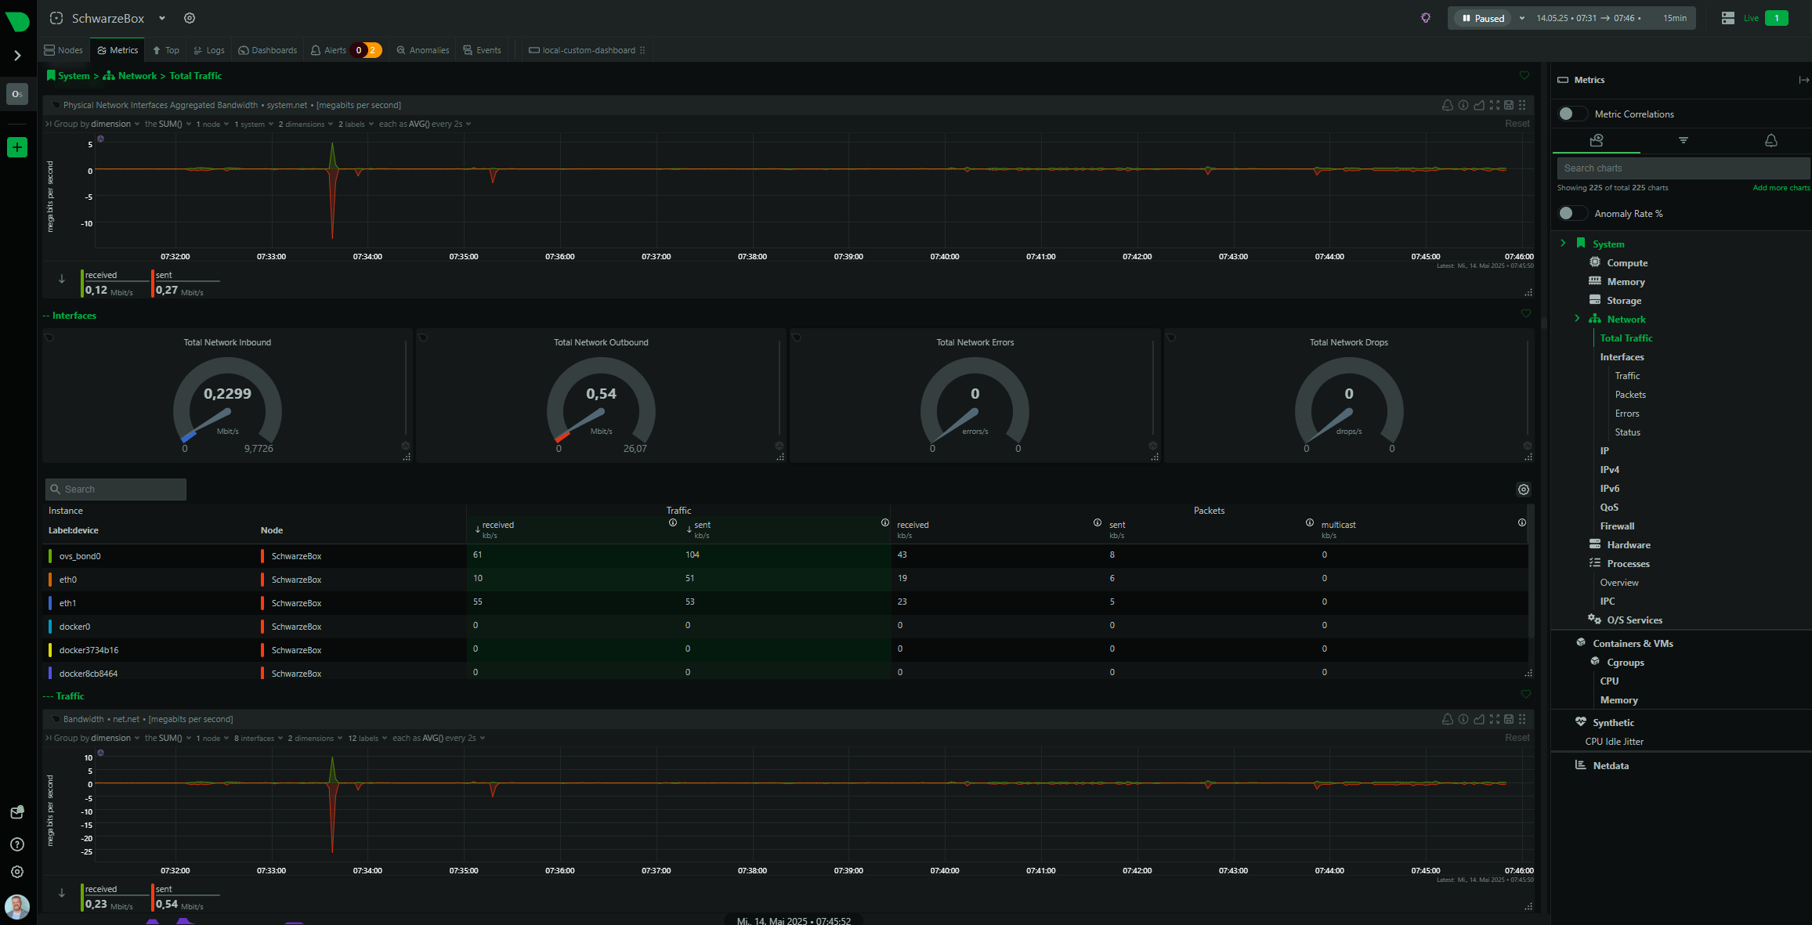Click the save icon on system.net chart header
This screenshot has width=1812, height=925.
click(1509, 105)
